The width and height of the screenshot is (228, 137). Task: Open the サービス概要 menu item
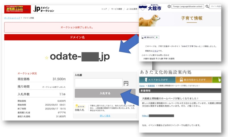117,9
